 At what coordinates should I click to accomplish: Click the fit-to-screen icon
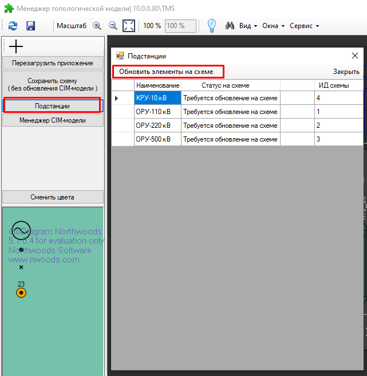(129, 26)
